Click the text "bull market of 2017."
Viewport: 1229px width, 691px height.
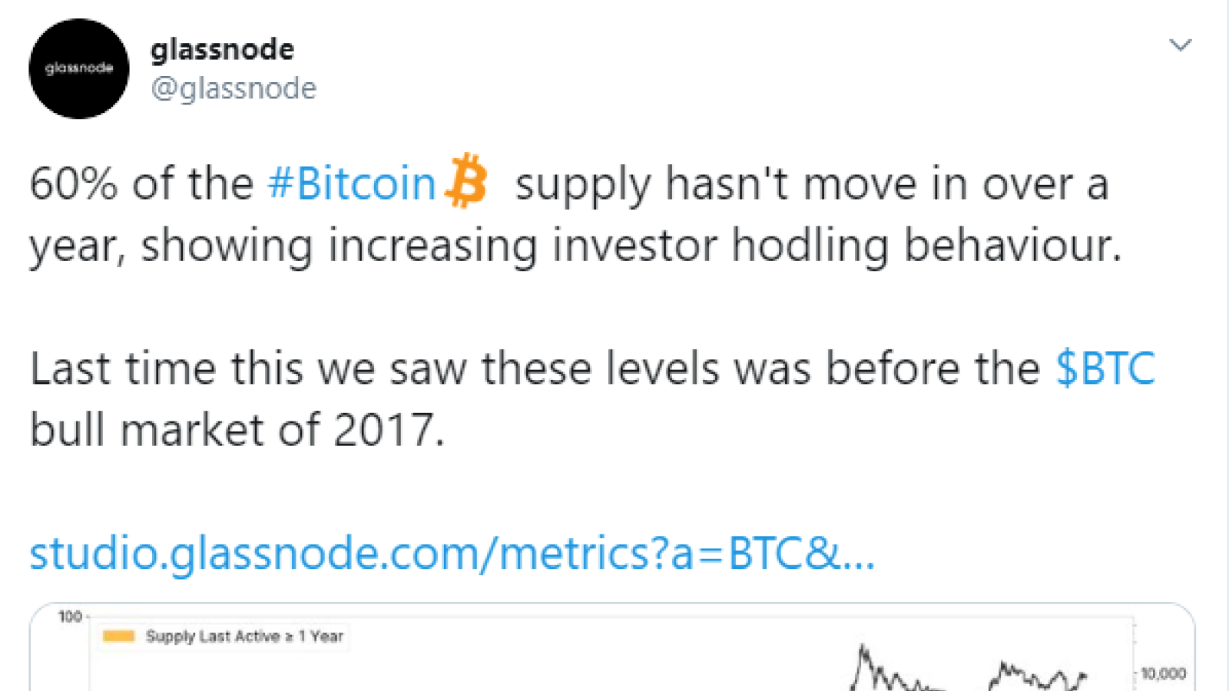coord(237,429)
